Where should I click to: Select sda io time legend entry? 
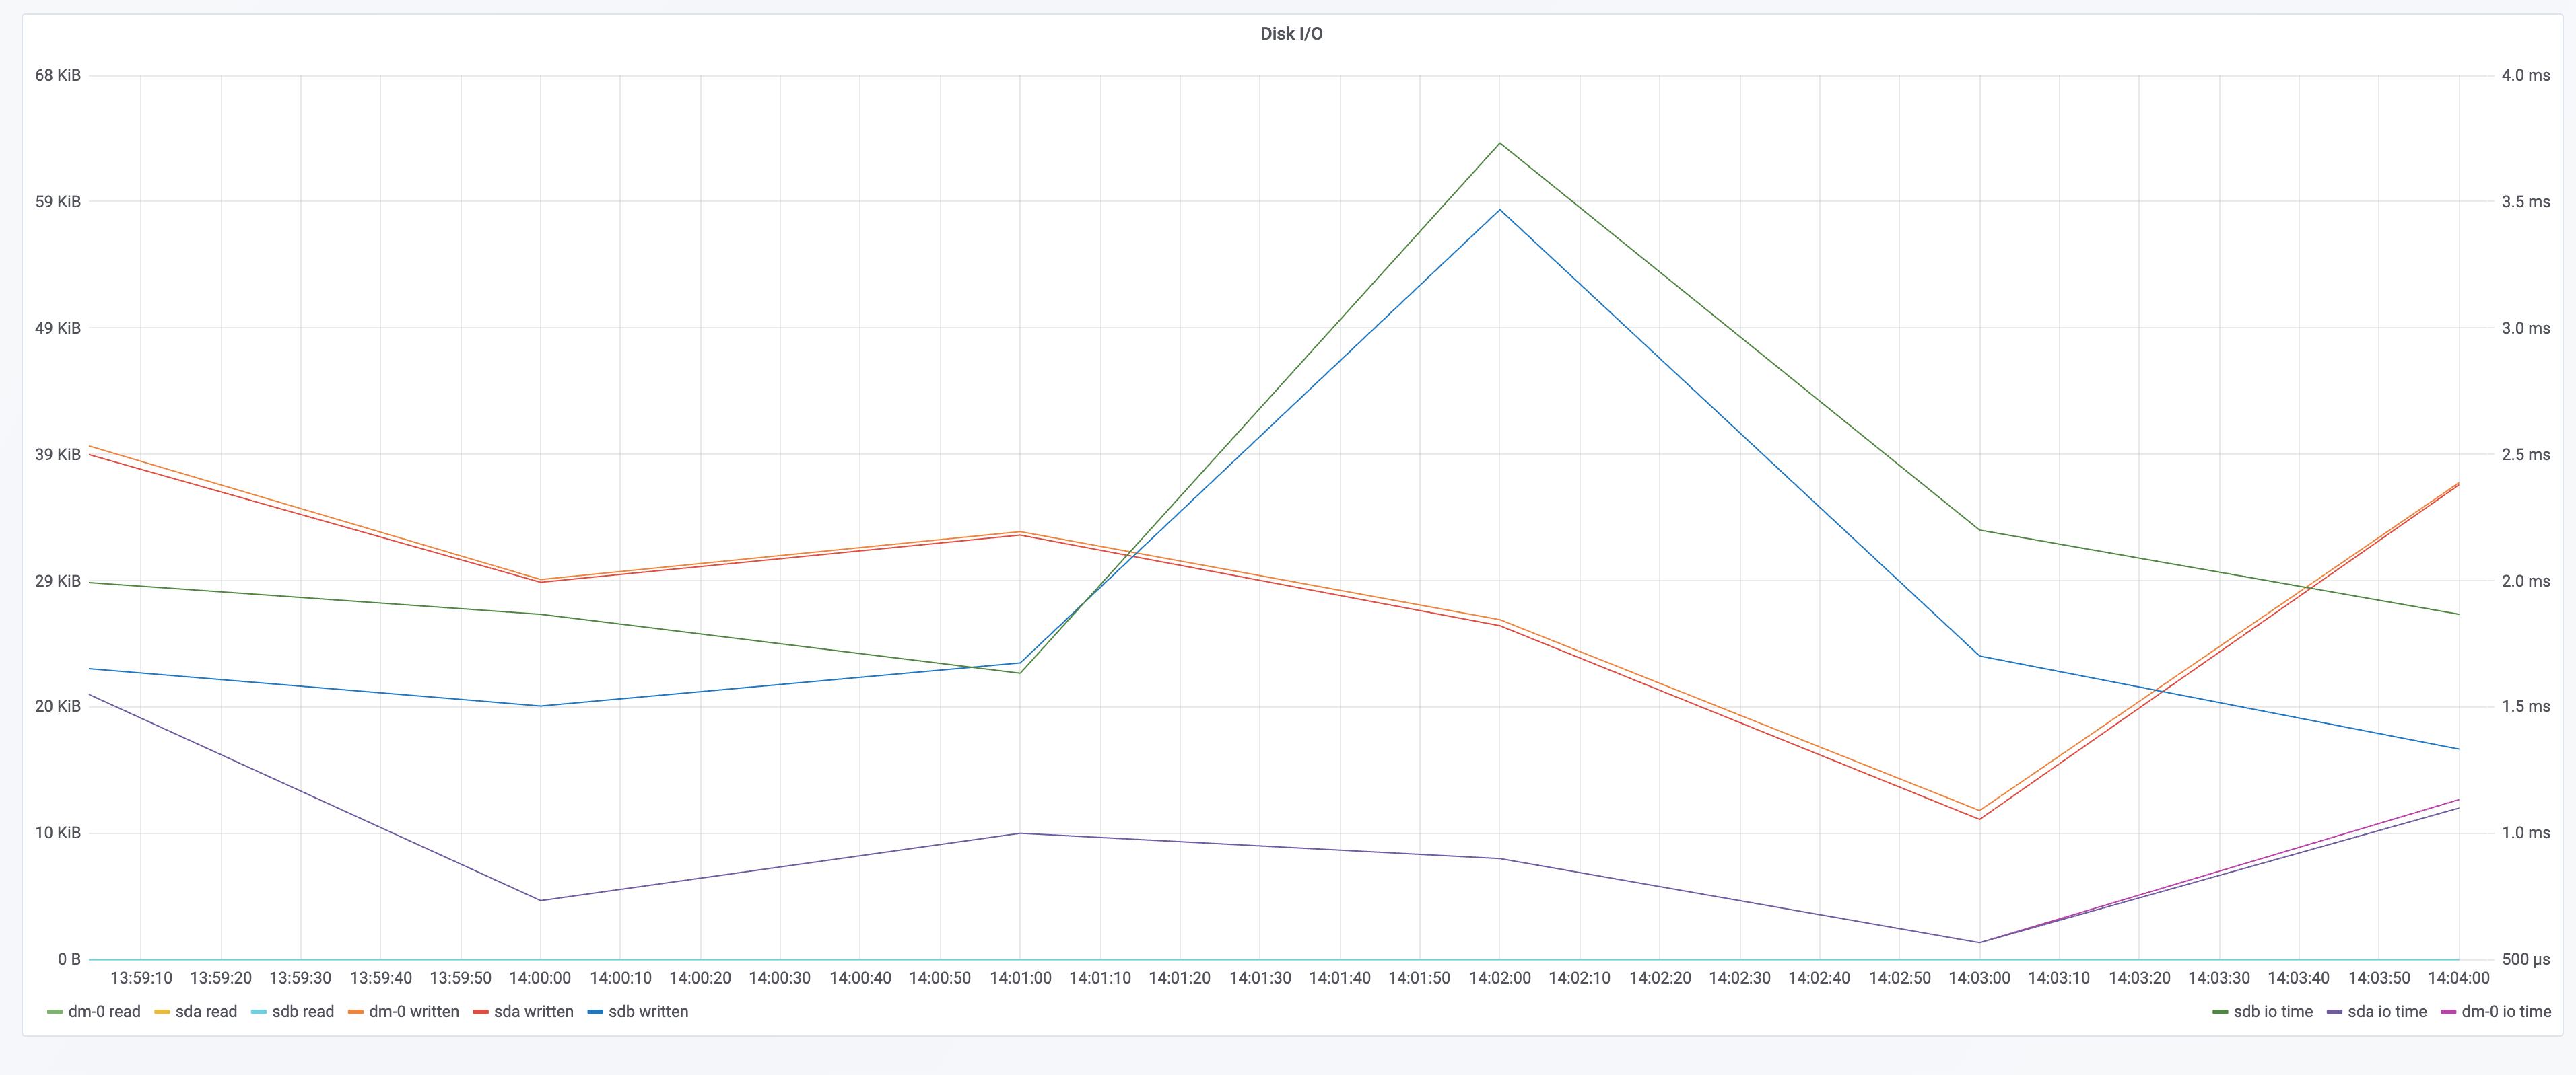2387,1011
